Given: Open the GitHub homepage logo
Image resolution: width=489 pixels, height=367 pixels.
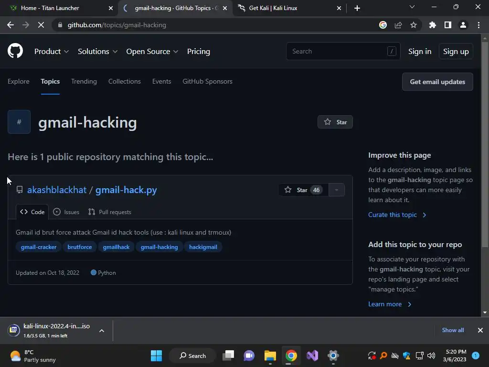Looking at the screenshot, I should [x=15, y=51].
